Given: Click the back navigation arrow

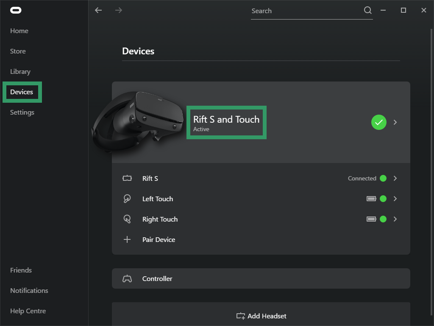Looking at the screenshot, I should click(98, 10).
